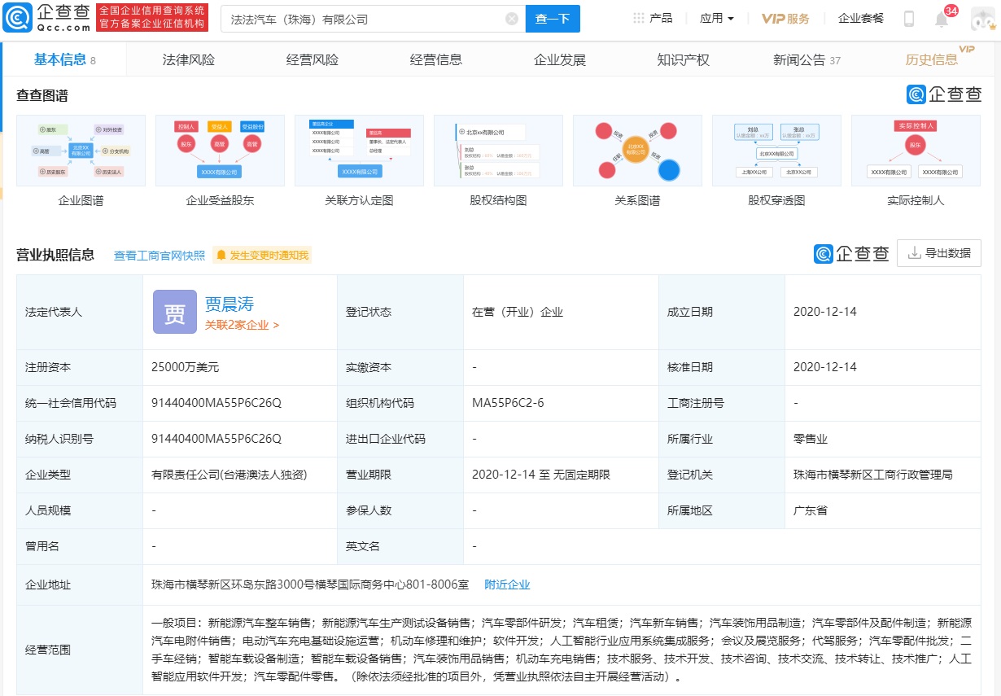Click organization code MA55P6C2-6
This screenshot has width=1001, height=696.
pyautogui.click(x=508, y=403)
